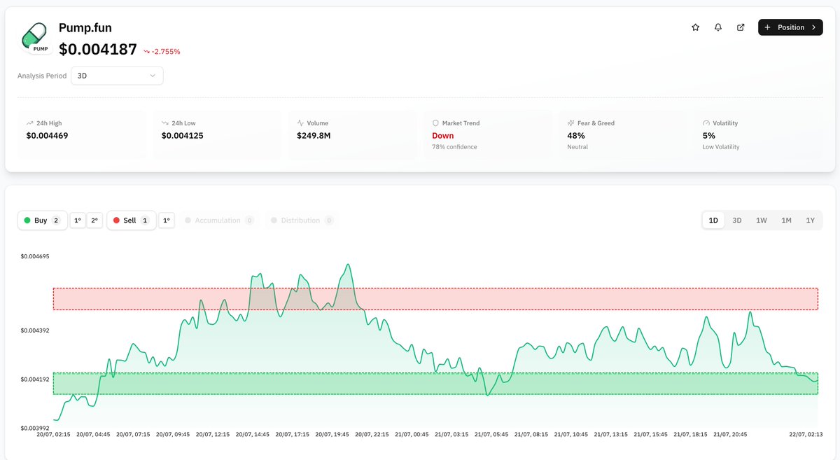Click the -2.755% change indicator
Viewport: 840px width, 460px height.
pos(162,52)
